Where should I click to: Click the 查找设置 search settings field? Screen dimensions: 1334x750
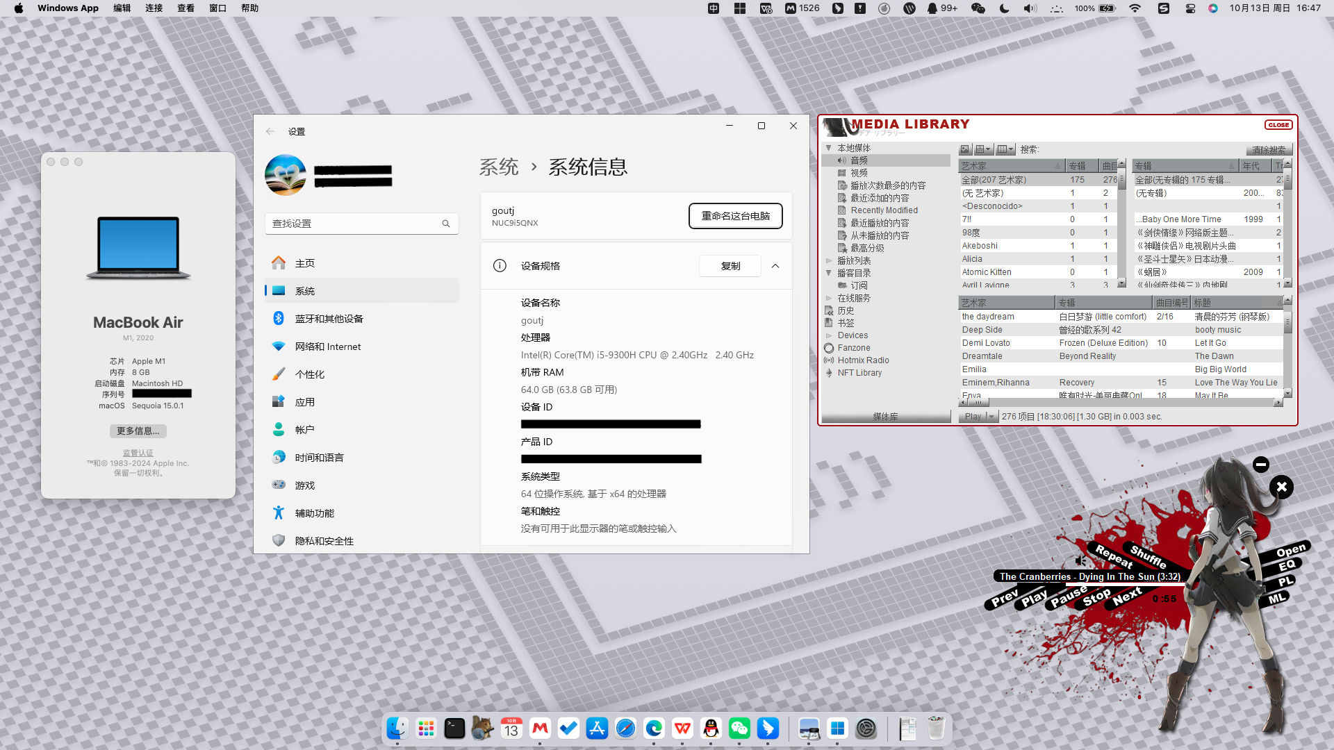(x=361, y=224)
